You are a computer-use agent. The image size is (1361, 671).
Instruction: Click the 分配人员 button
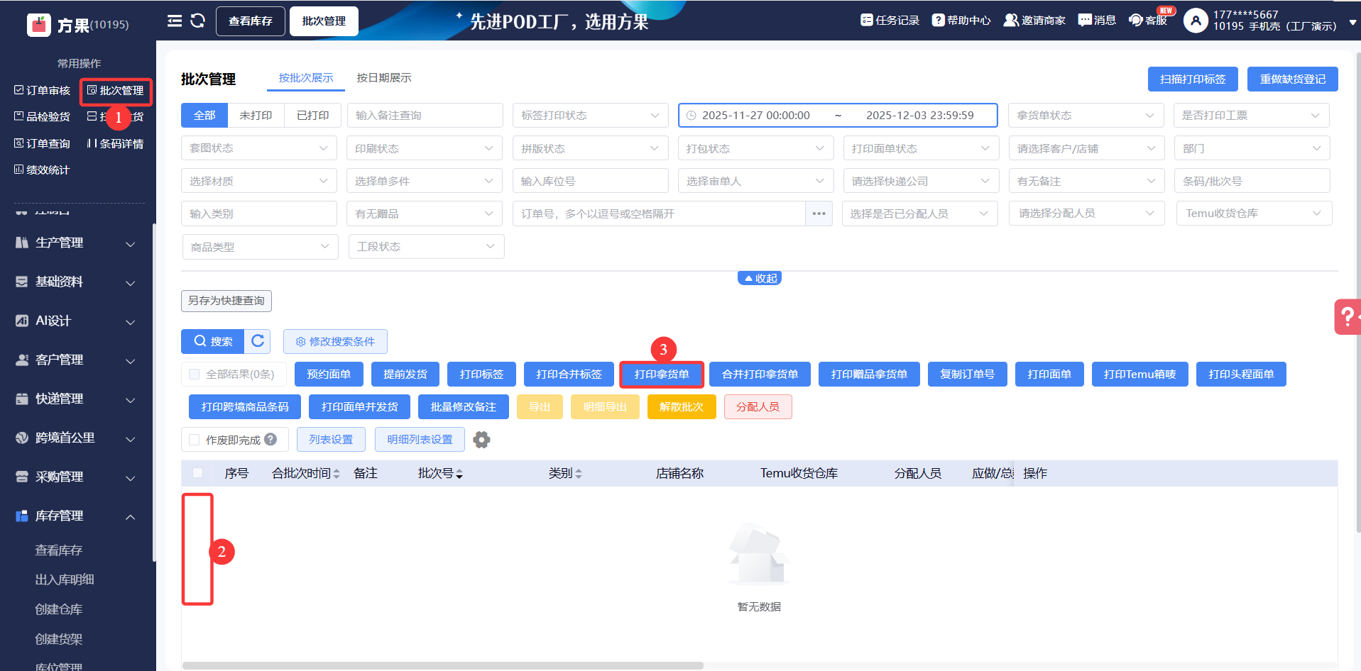[x=758, y=406]
